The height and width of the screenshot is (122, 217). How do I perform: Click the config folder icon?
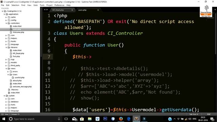tap(9, 20)
